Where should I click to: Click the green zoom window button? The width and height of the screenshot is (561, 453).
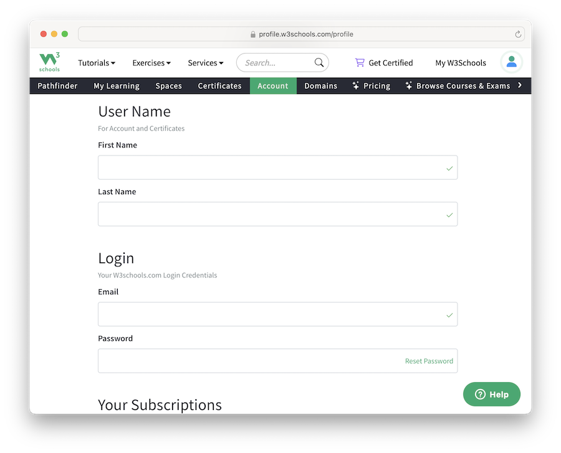click(65, 34)
